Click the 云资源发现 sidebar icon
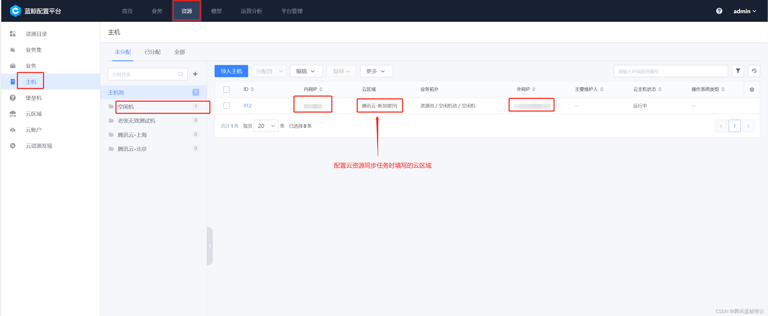Viewport: 768px width, 316px height. click(12, 146)
